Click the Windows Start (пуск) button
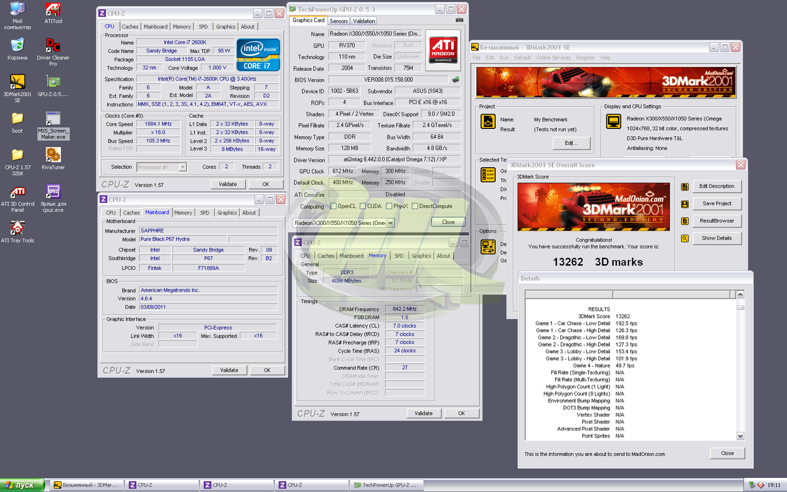Screen dimensions: 787x492 tap(22, 485)
